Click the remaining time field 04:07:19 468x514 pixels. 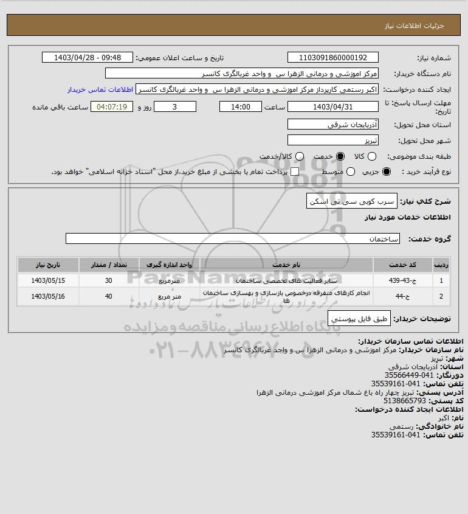[x=112, y=107]
